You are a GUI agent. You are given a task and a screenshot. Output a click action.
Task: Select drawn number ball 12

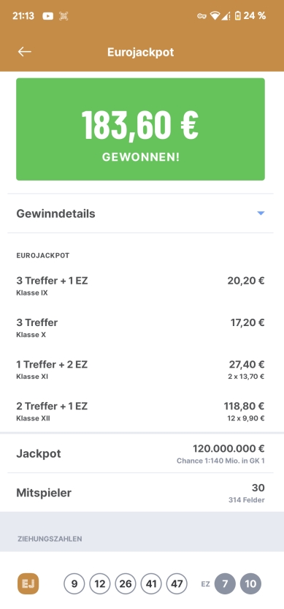click(x=100, y=583)
